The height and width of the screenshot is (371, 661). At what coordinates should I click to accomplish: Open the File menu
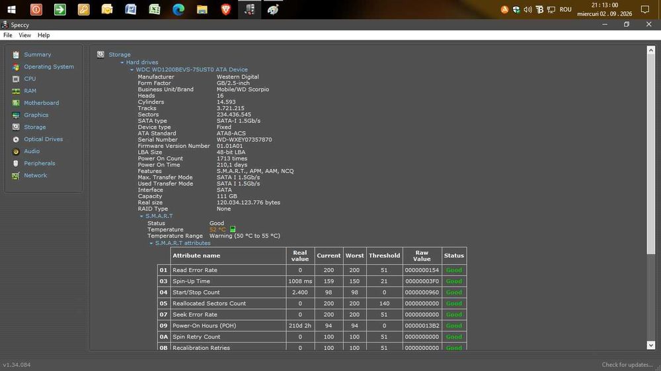tap(7, 36)
